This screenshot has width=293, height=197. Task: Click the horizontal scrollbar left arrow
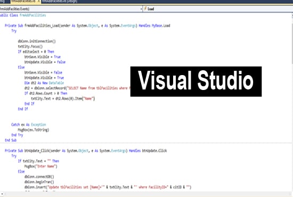(2, 194)
